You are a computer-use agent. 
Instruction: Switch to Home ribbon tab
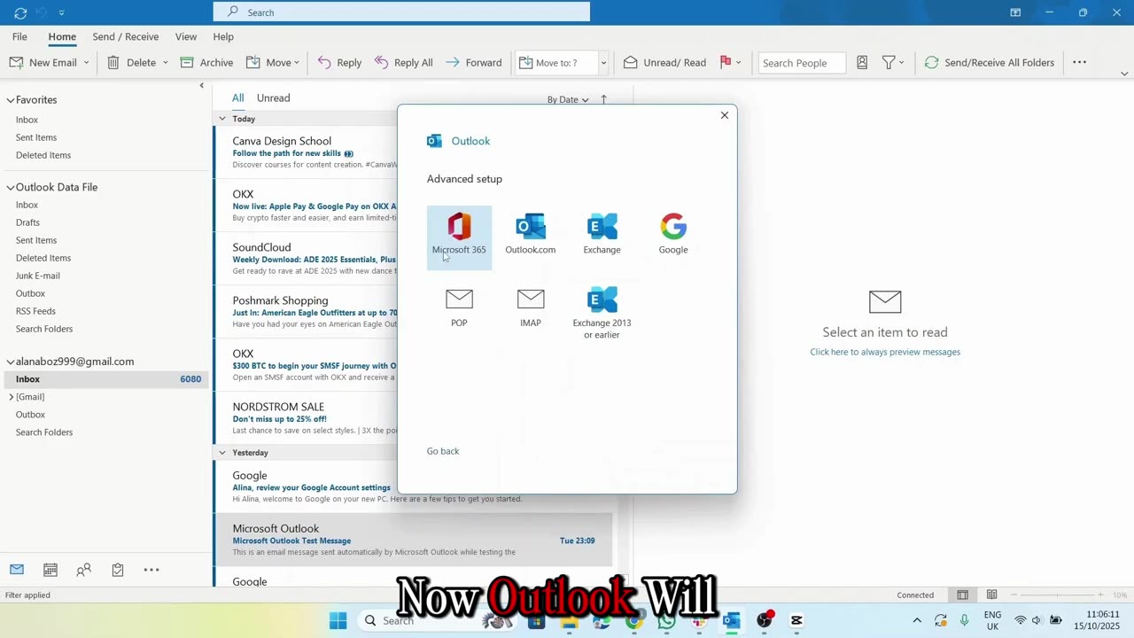click(62, 36)
